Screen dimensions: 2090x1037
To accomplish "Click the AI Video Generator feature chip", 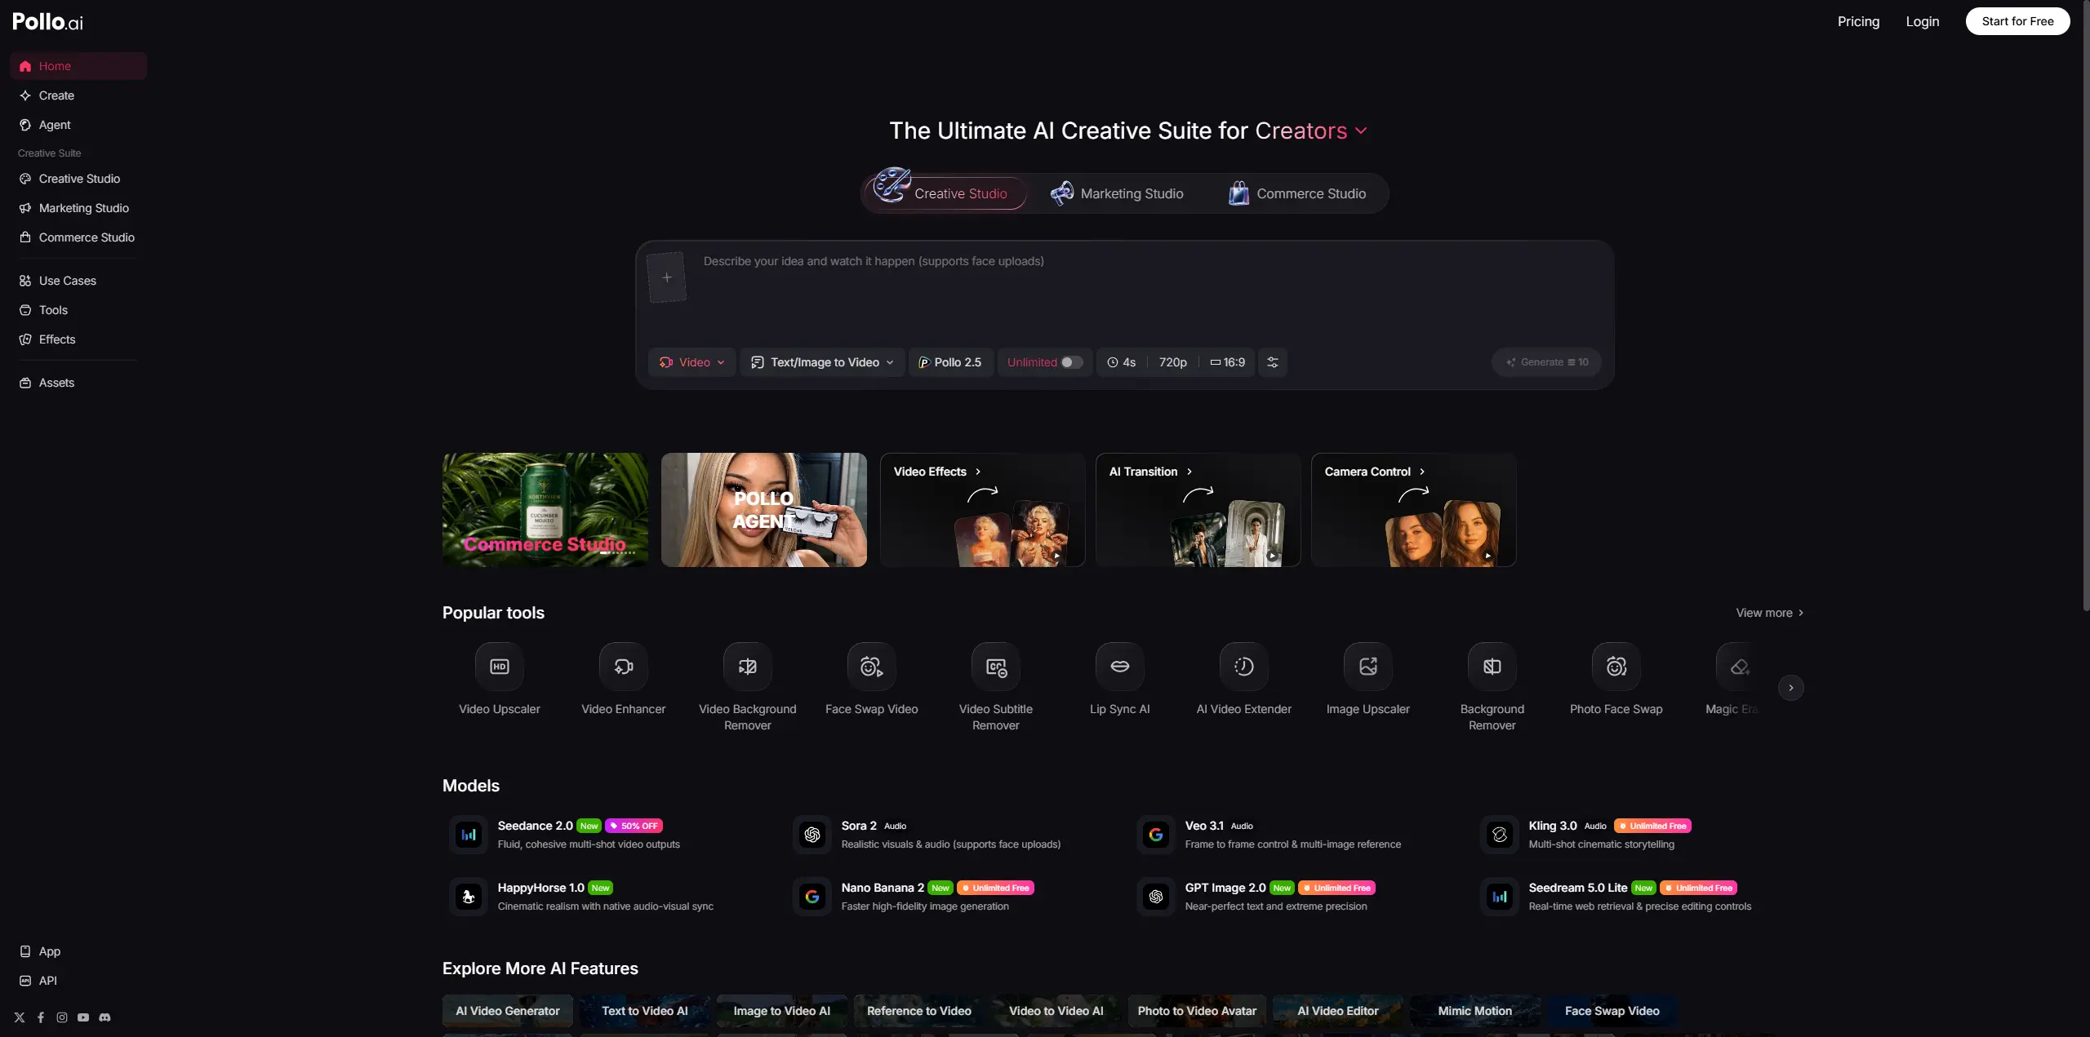I will click(x=508, y=1011).
